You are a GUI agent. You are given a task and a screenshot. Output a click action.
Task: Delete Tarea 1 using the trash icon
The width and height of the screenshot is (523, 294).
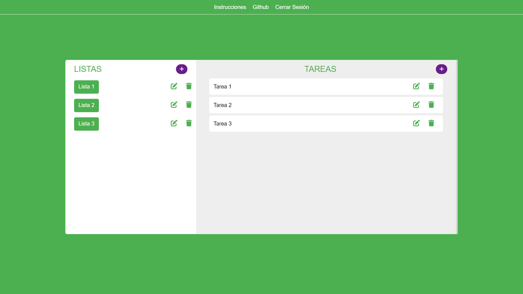[431, 86]
